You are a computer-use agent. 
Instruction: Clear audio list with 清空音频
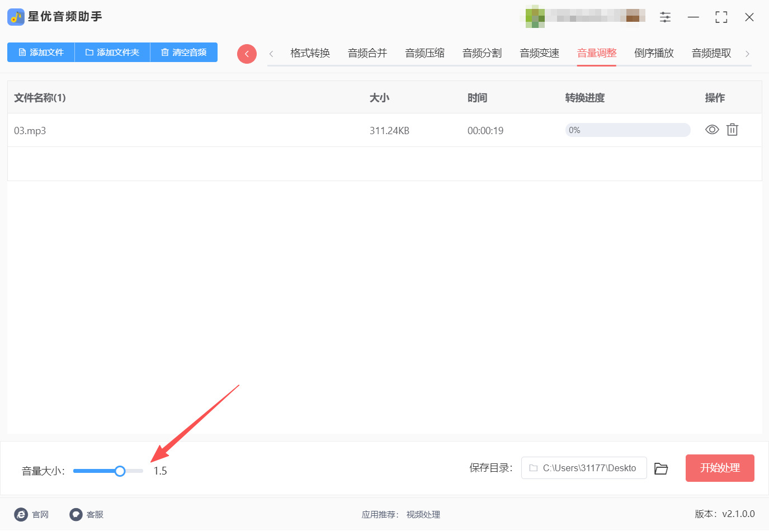183,52
